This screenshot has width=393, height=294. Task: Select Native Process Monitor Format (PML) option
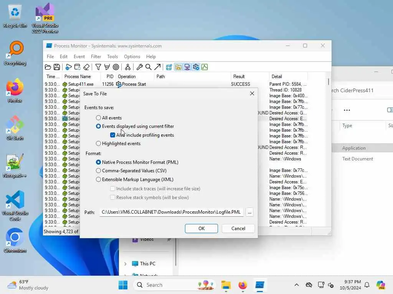[98, 162]
